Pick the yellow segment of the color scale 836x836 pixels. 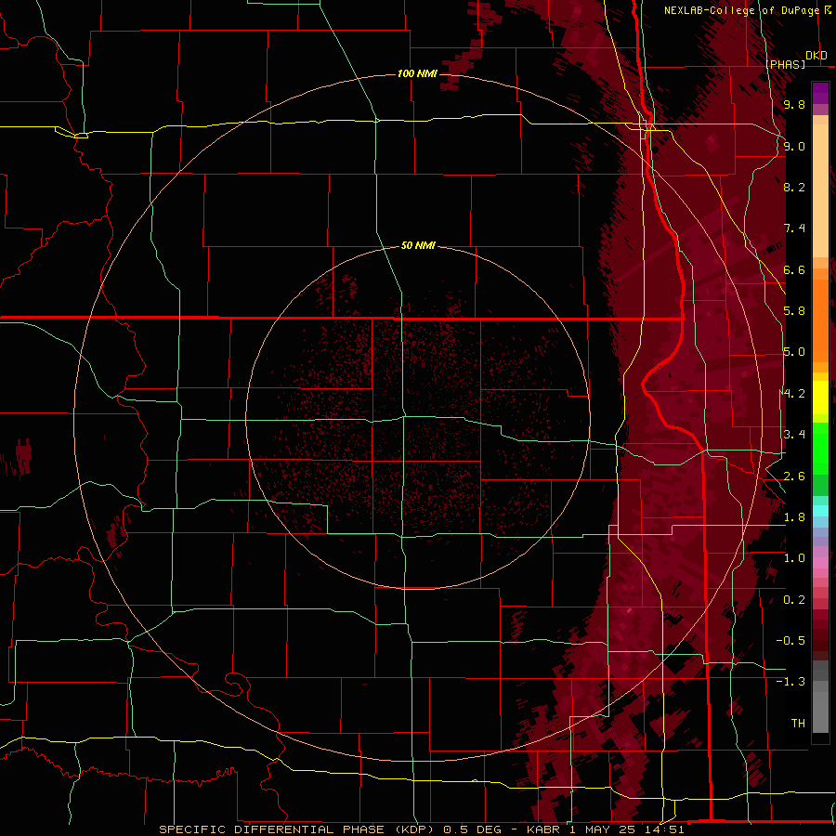[820, 398]
